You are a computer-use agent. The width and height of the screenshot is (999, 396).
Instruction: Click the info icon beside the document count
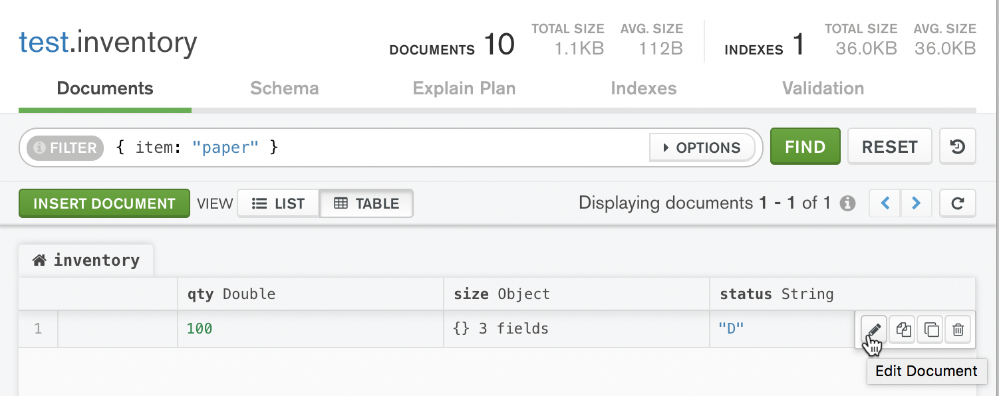[847, 203]
